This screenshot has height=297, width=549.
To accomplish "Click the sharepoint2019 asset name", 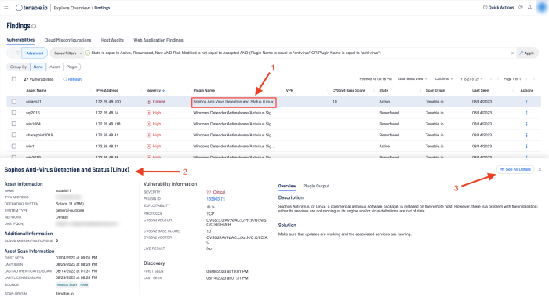I will pos(39,135).
